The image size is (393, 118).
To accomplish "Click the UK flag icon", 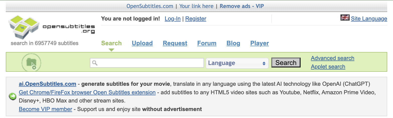I will pyautogui.click(x=345, y=18).
